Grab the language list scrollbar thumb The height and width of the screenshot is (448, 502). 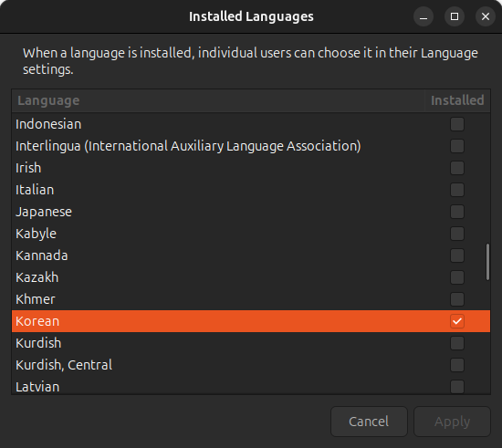[x=487, y=262]
